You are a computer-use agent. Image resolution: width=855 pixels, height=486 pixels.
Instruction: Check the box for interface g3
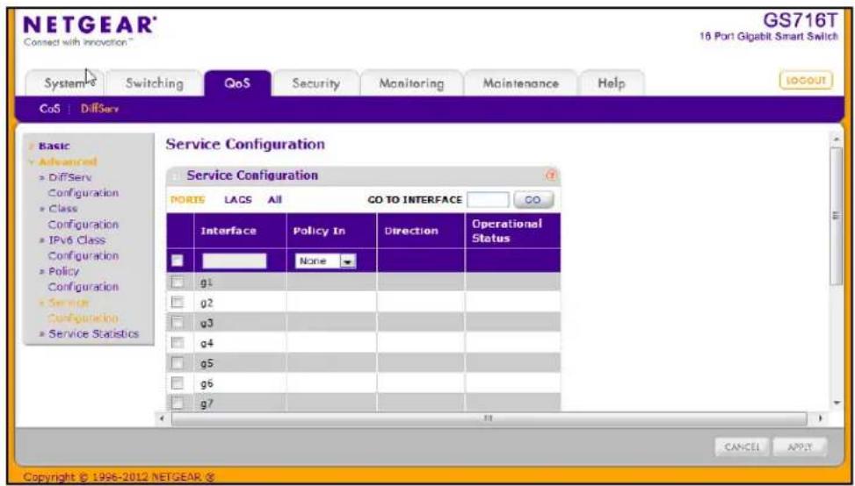click(x=178, y=322)
